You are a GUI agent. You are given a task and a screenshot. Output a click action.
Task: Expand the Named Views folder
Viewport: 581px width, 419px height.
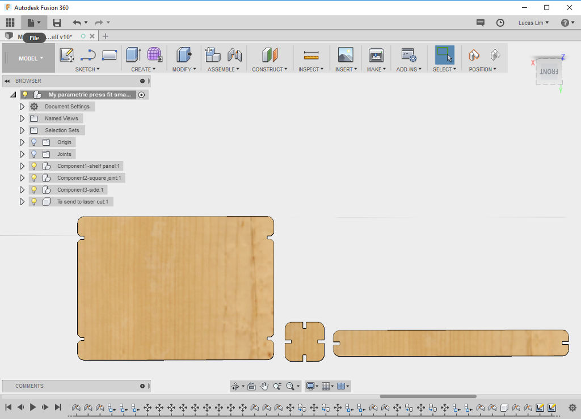(x=22, y=118)
